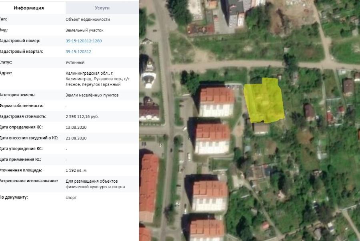
Task: Open cadastral quarter link 39:15:120312
Action: [x=78, y=52]
